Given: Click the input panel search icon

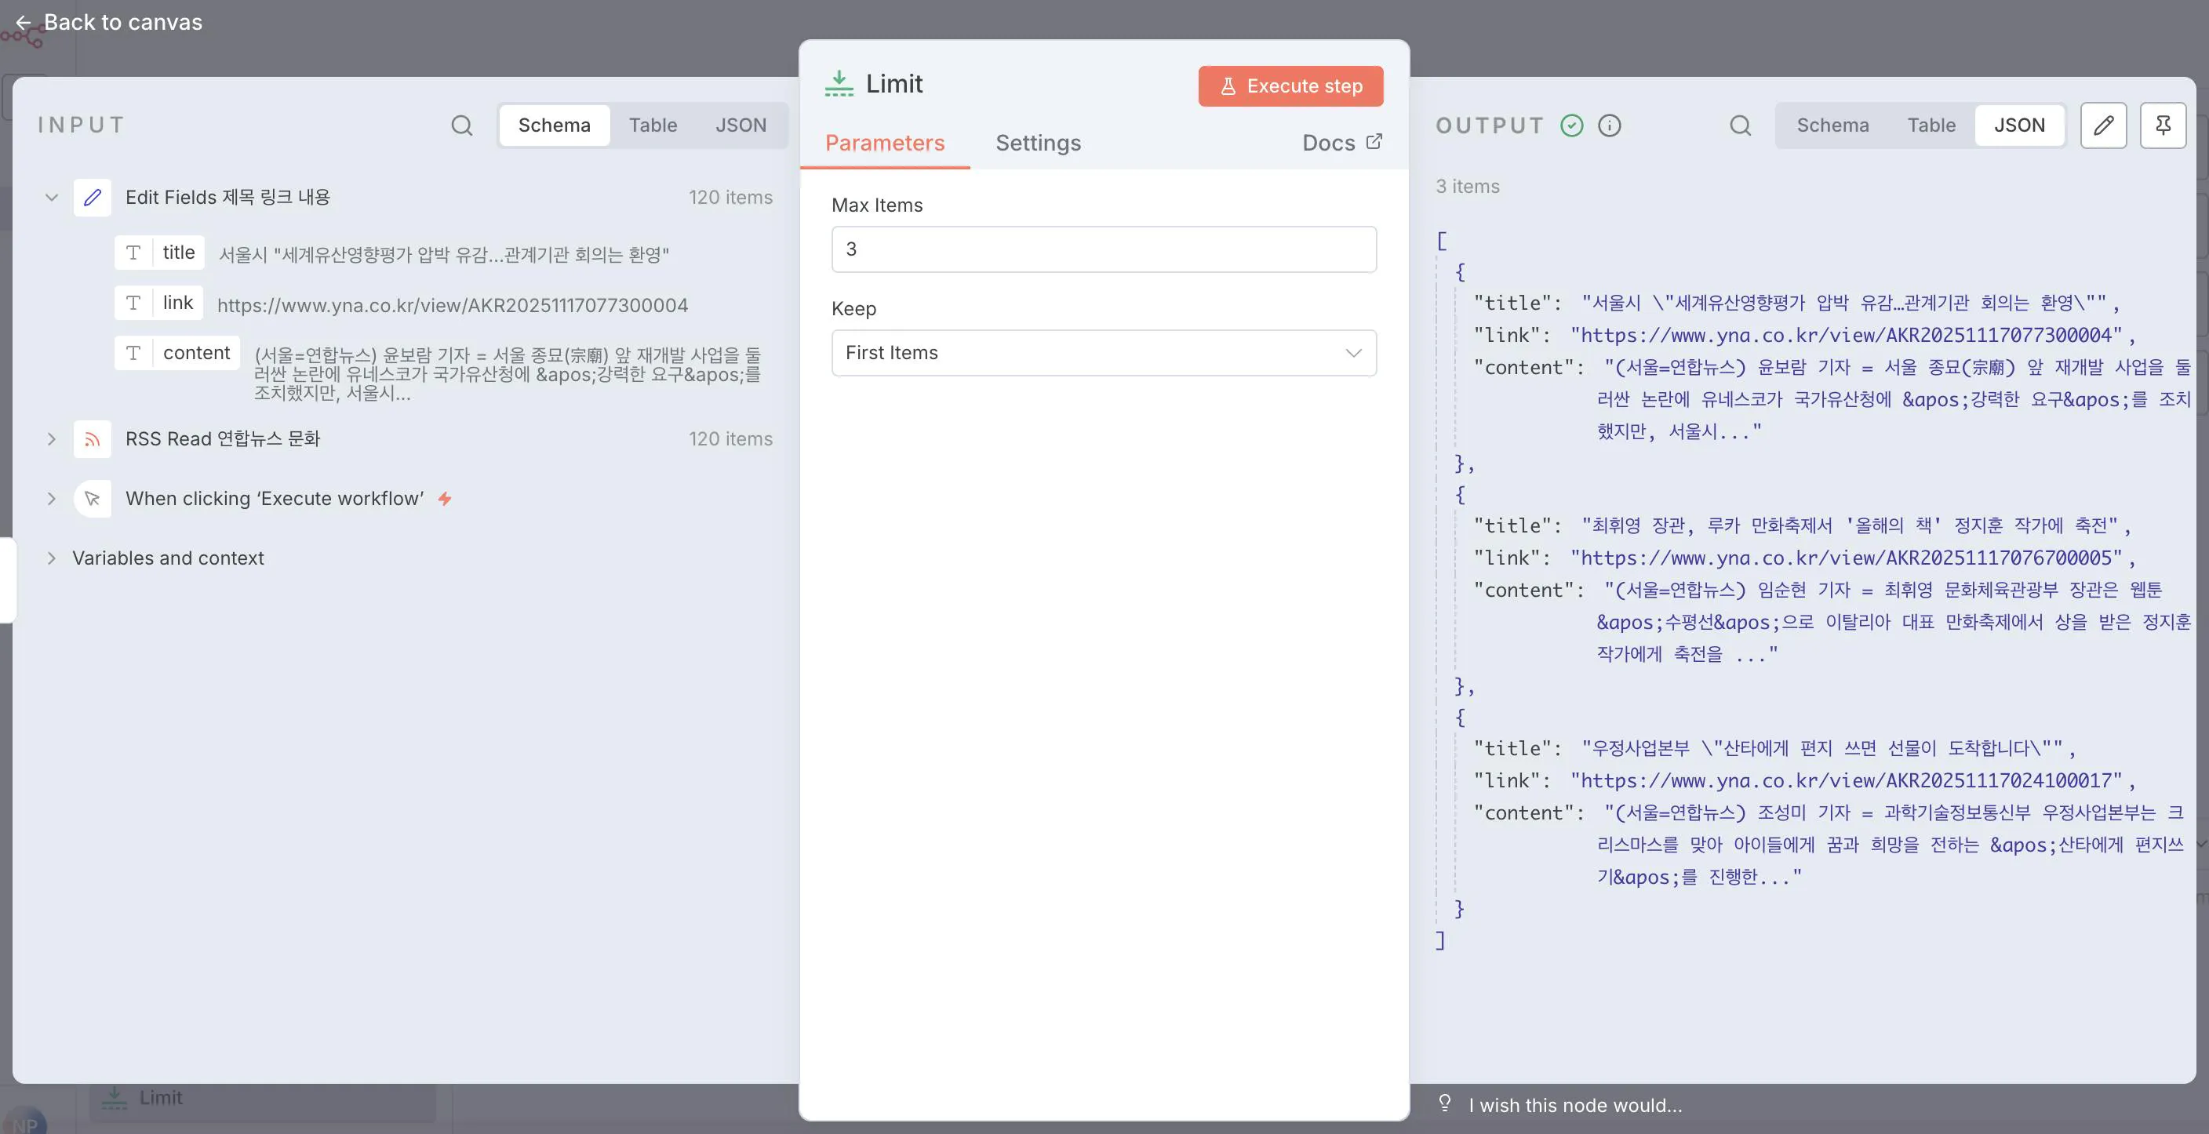Looking at the screenshot, I should coord(461,125).
